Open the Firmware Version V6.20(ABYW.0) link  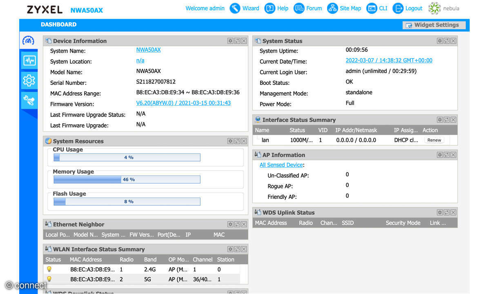point(183,103)
